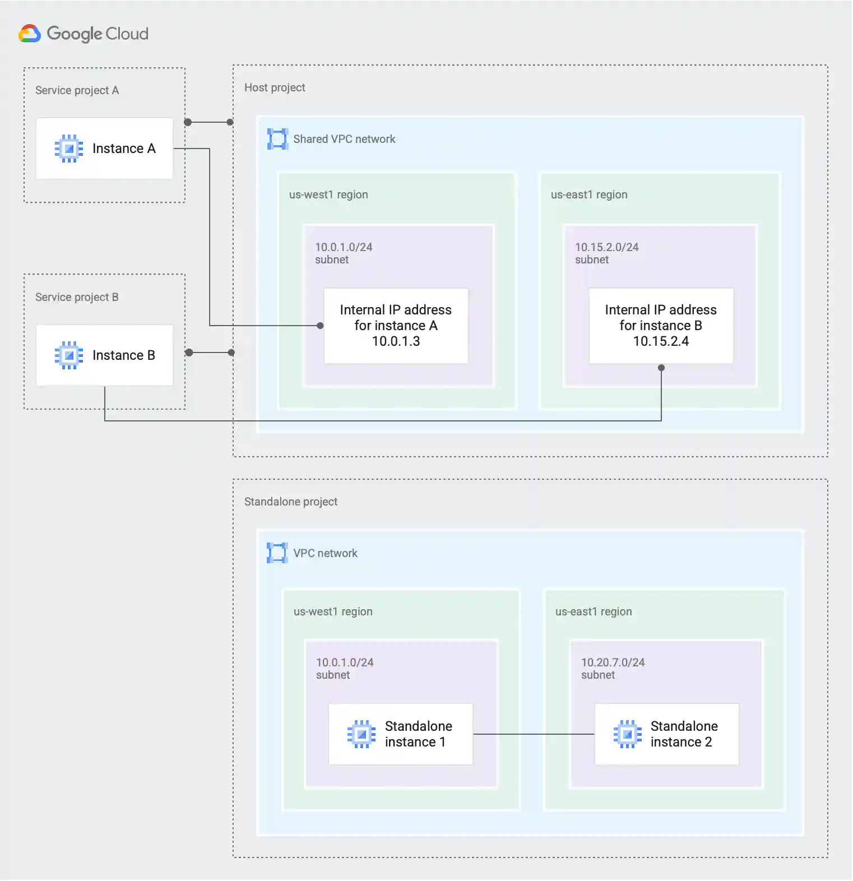Click the Service project A label
Screen dimensions: 853x881
pyautogui.click(x=77, y=90)
